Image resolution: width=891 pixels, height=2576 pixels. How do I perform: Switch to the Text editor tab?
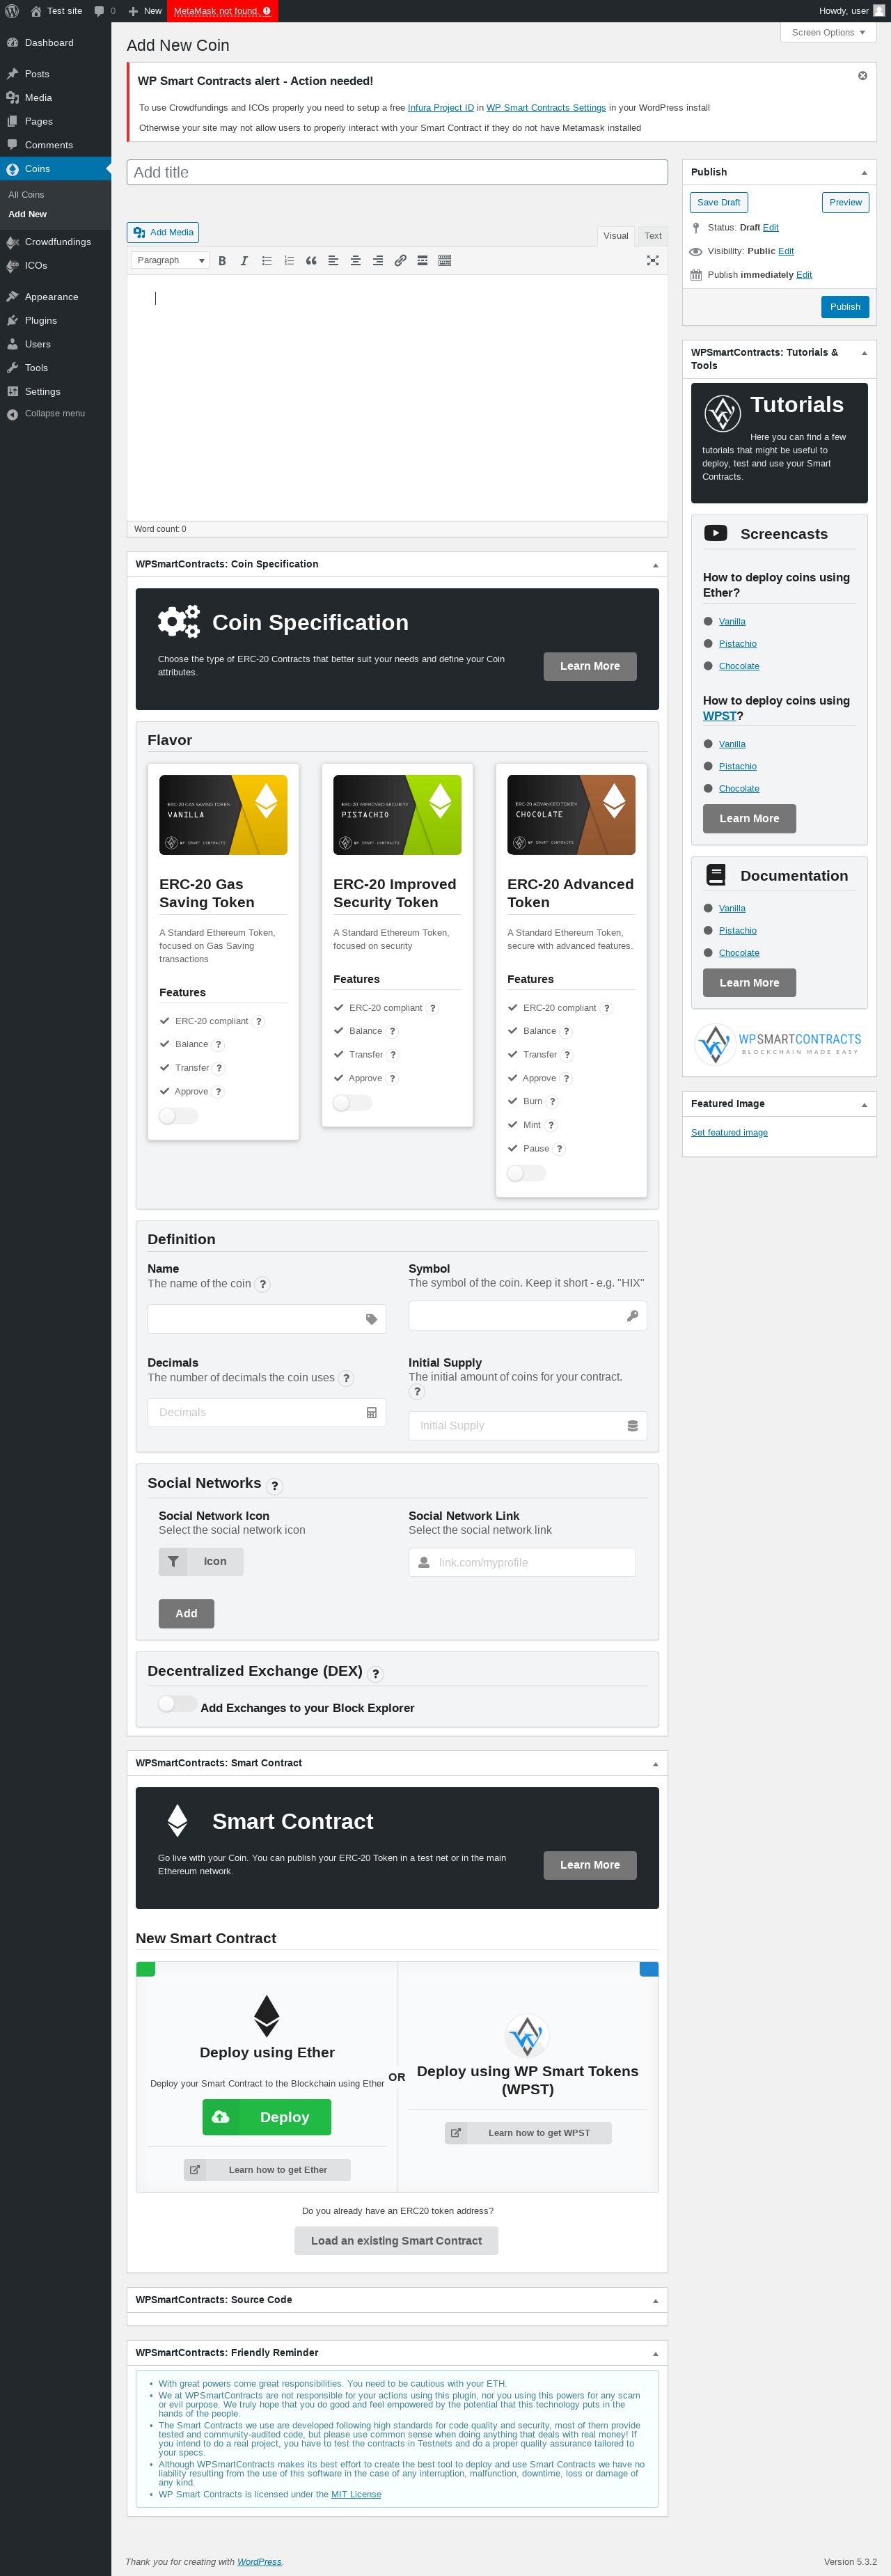(x=653, y=236)
